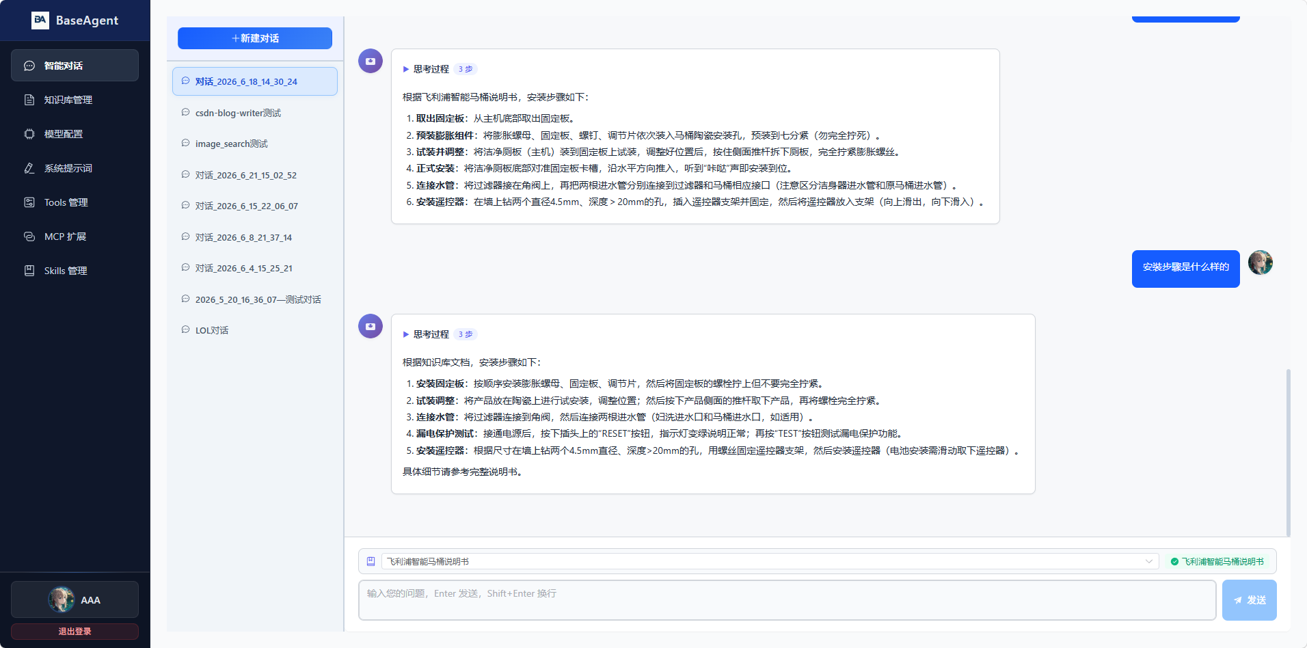Click the knowledge base book icon by selector
This screenshot has width=1307, height=648.
370,561
